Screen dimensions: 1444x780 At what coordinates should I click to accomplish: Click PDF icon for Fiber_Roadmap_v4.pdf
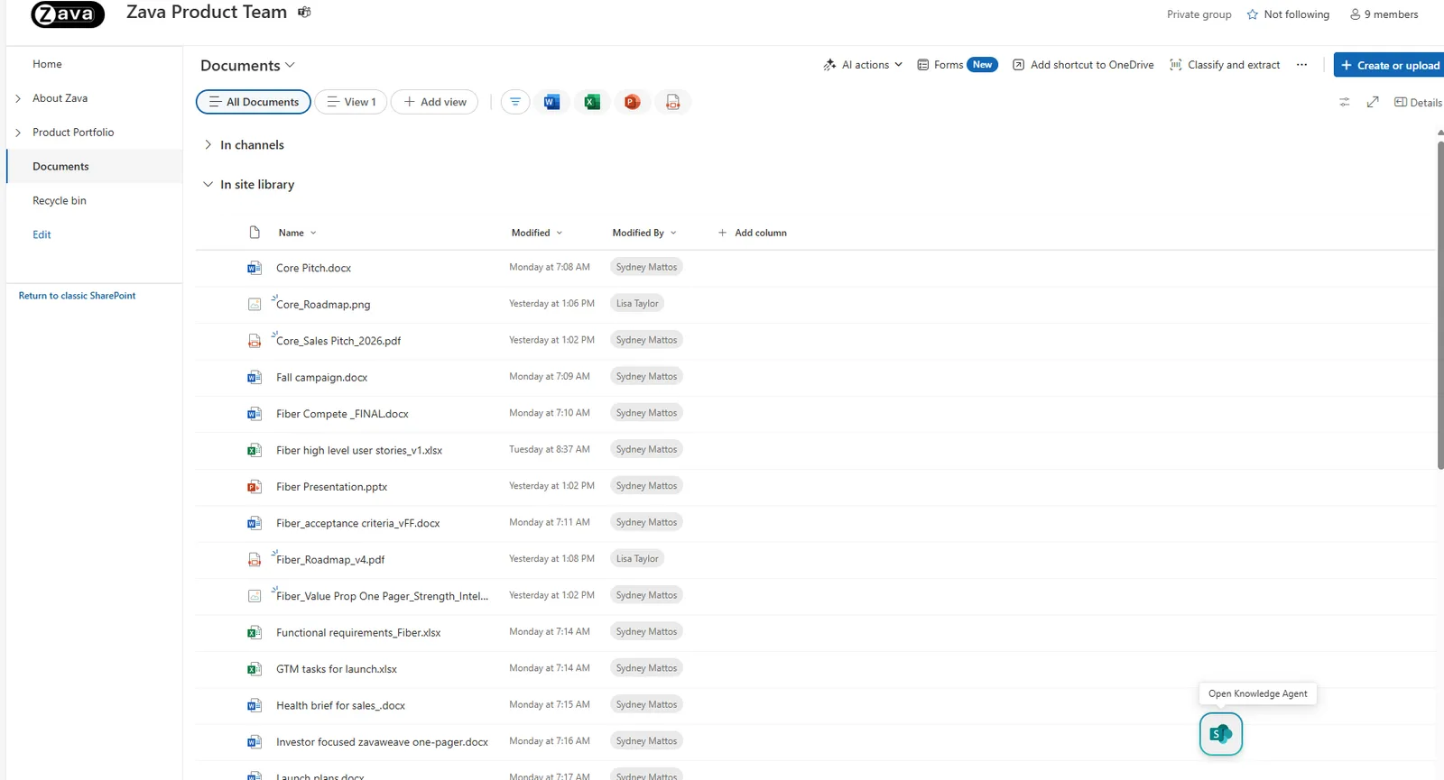[255, 560]
